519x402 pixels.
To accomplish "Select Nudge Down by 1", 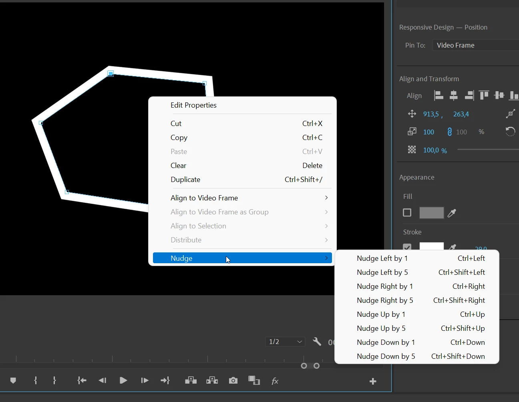I will [x=417, y=342].
